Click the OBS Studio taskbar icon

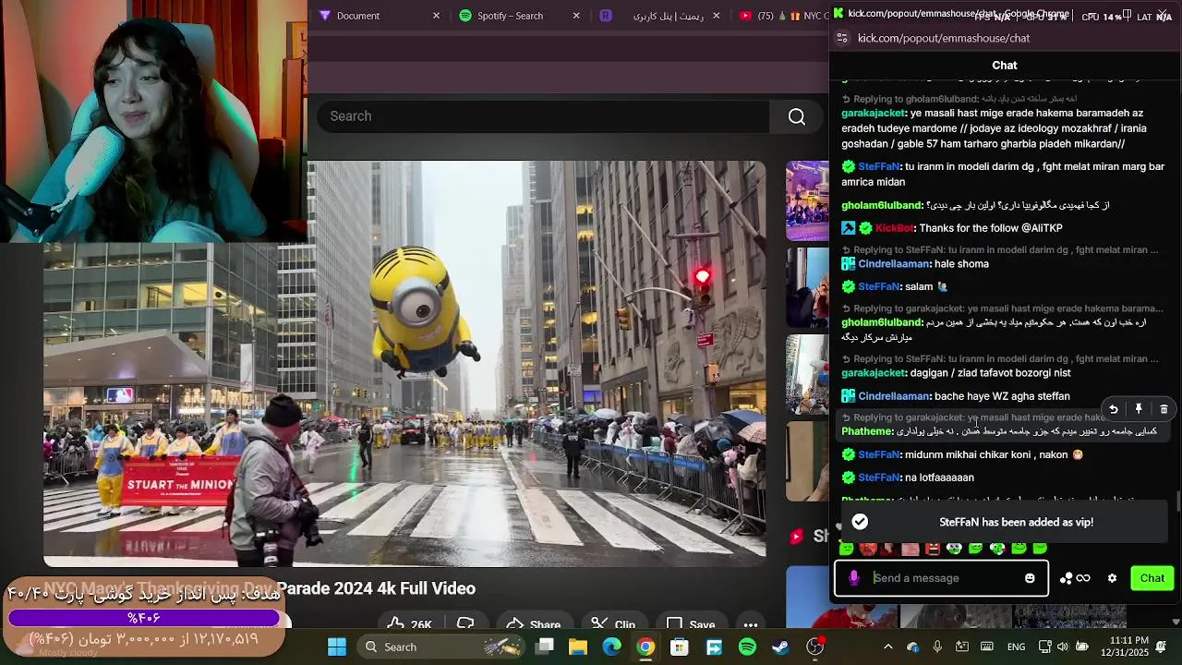tap(815, 647)
